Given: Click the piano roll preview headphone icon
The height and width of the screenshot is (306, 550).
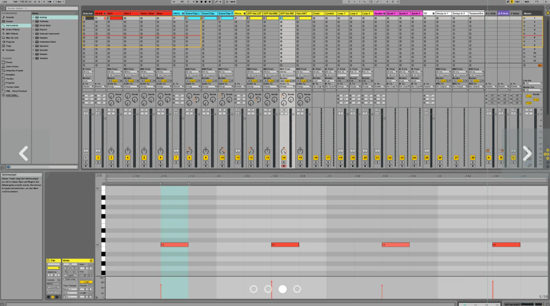Looking at the screenshot, I should tap(103, 184).
